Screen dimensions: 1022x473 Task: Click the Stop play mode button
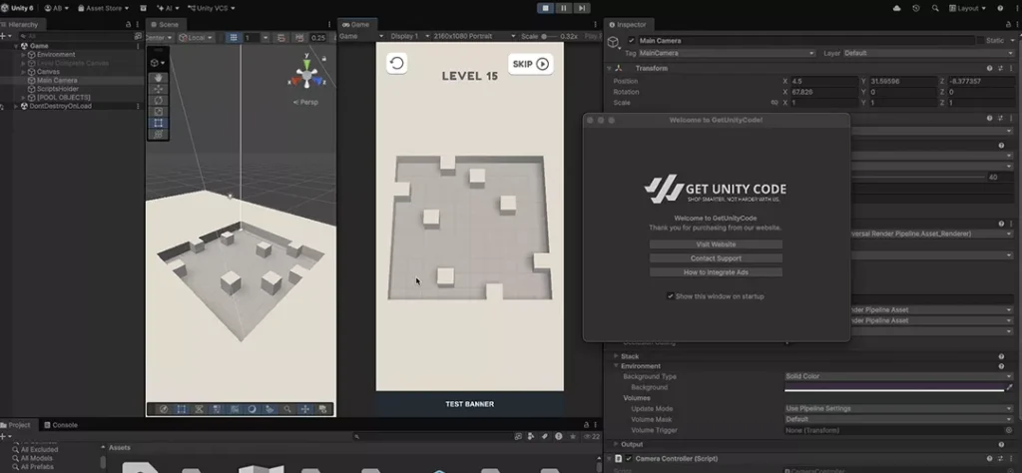tap(546, 8)
